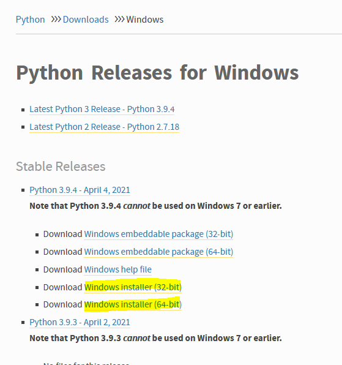Open the Python breadcrumb link
Image resolution: width=342 pixels, height=365 pixels.
coord(30,20)
